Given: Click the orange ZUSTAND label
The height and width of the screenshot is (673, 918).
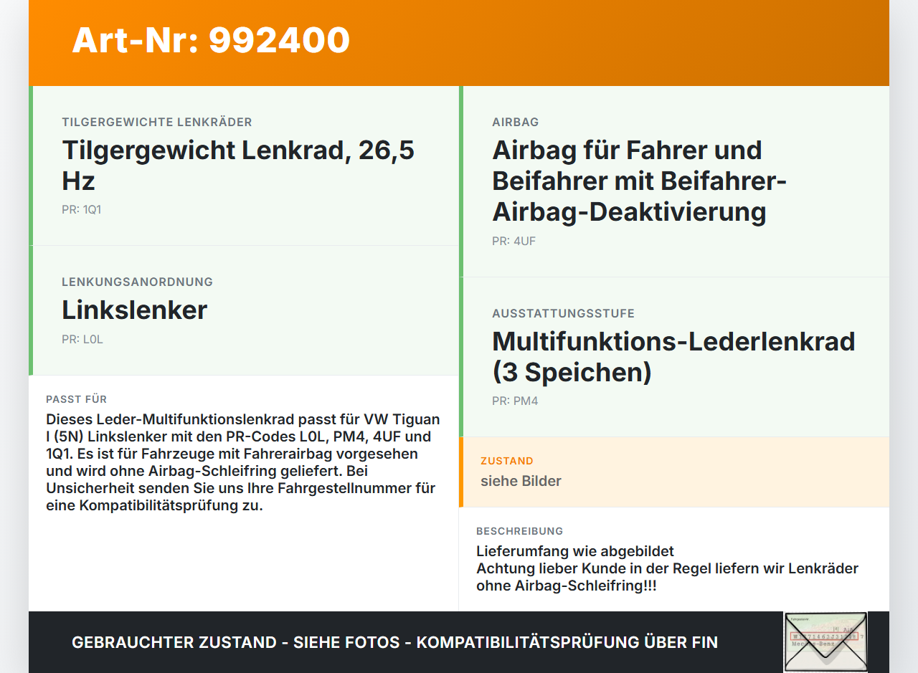Looking at the screenshot, I should coord(507,461).
